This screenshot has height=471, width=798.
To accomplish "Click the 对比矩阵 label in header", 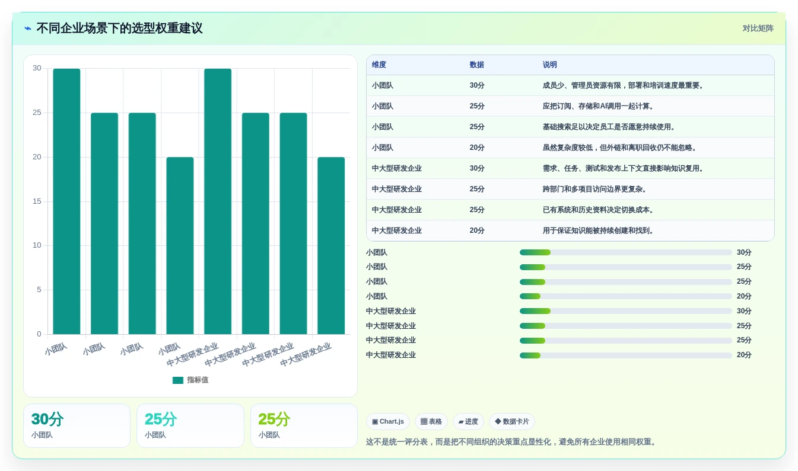I will [x=758, y=28].
